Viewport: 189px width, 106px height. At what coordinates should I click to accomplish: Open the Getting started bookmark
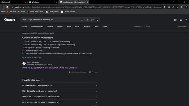point(53,12)
